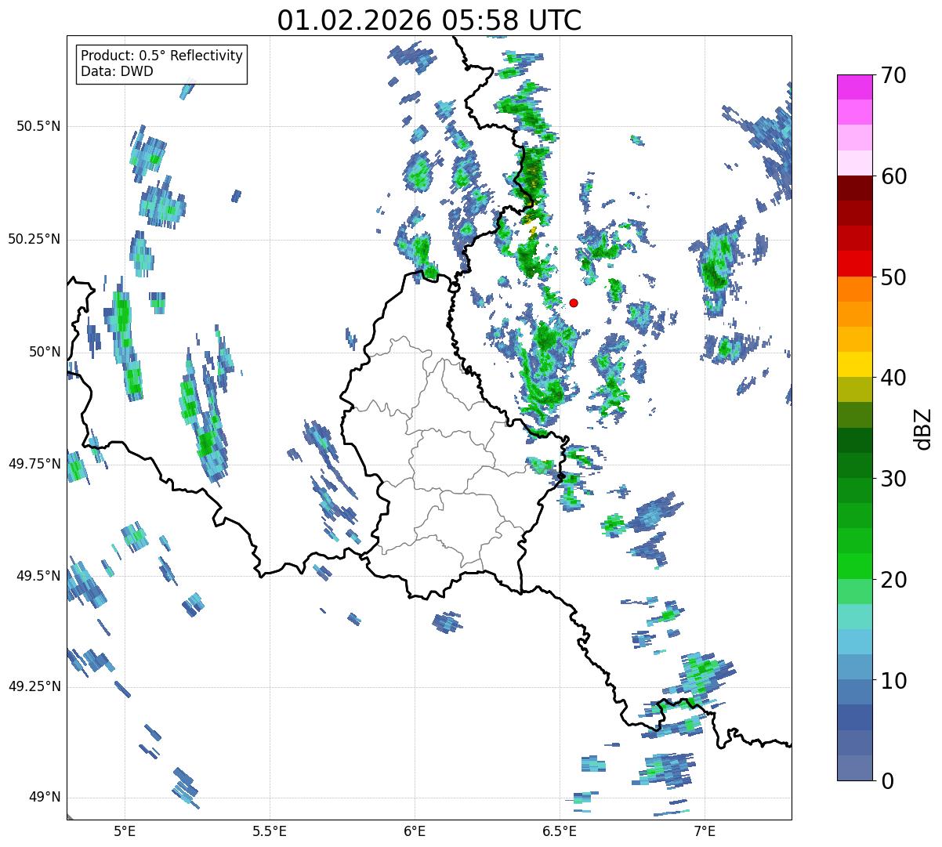
Task: Click the '30' colorbar tick label
Action: pos(893,479)
